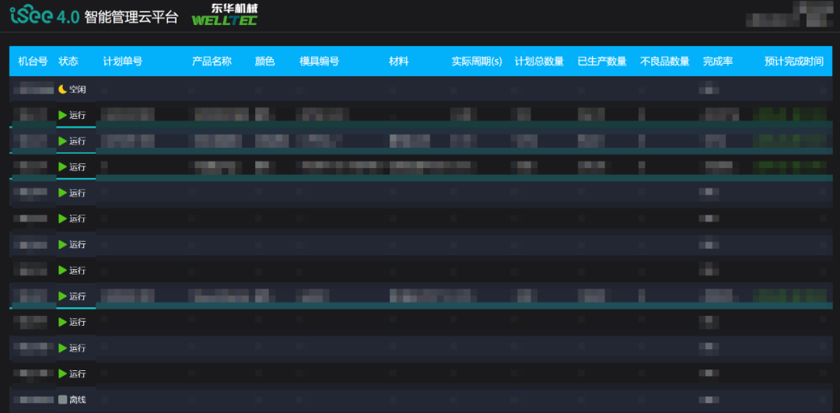Select the 已生产数量 column header
The height and width of the screenshot is (413, 840).
pyautogui.click(x=602, y=61)
